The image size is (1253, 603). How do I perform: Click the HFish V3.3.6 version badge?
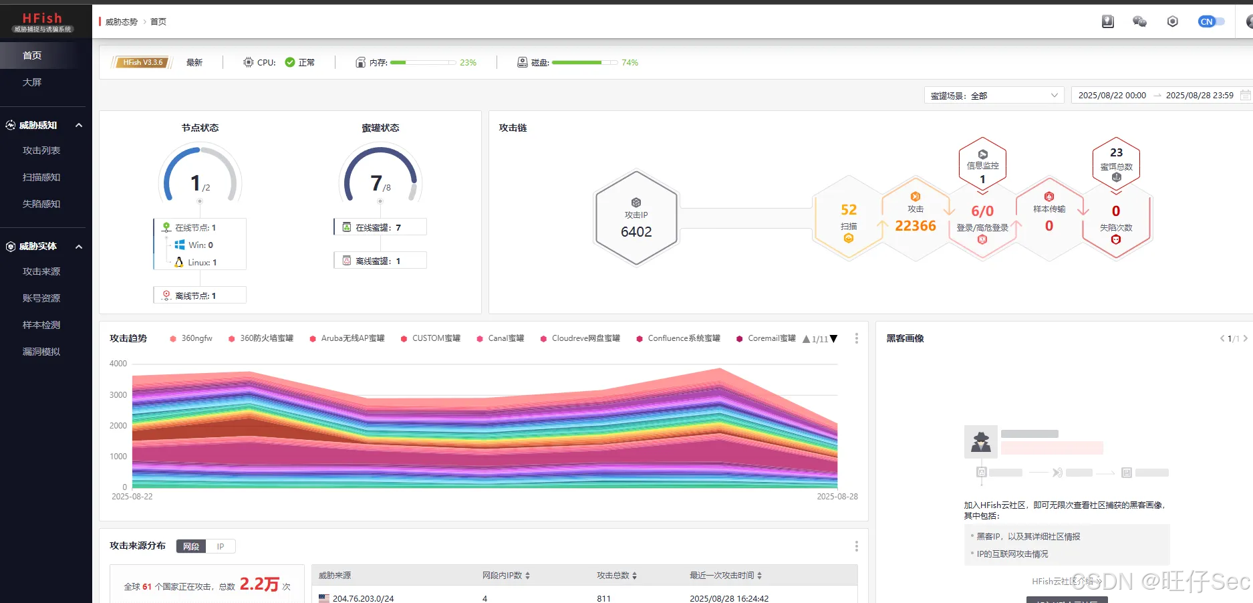pyautogui.click(x=142, y=62)
